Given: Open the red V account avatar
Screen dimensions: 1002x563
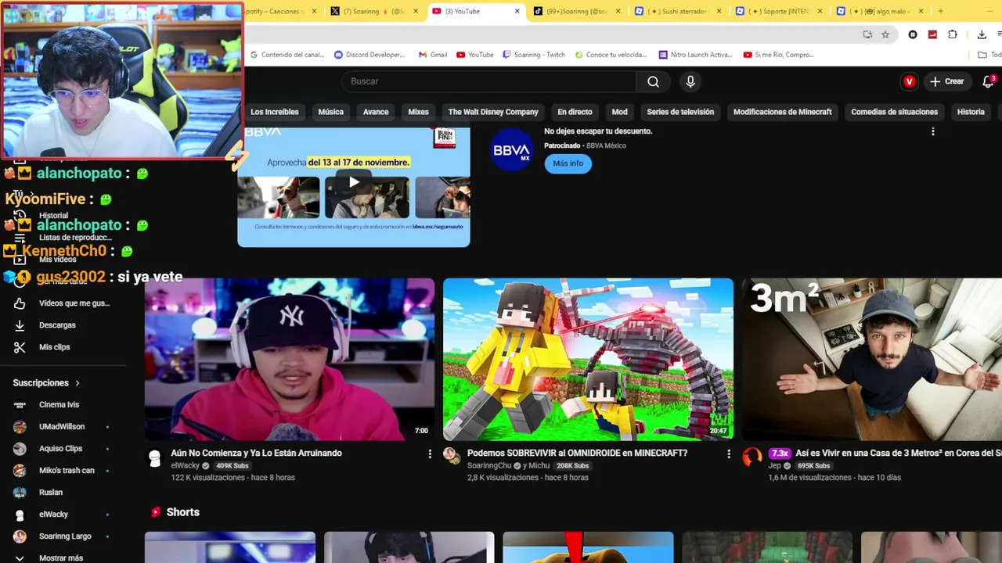Looking at the screenshot, I should click(909, 81).
